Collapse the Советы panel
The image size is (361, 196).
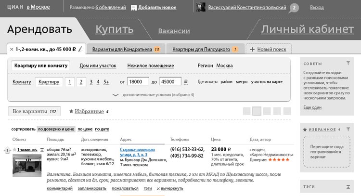point(348,63)
